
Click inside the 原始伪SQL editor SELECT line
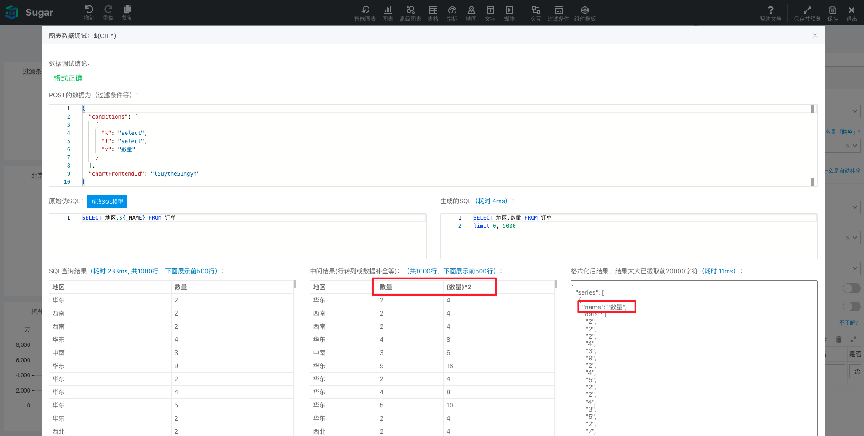(x=129, y=218)
